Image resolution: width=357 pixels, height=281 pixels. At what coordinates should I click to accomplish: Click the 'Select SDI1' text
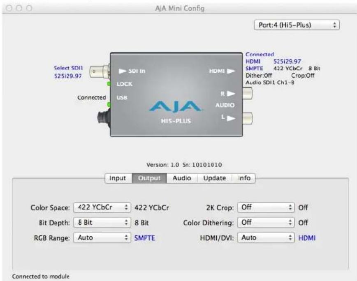pyautogui.click(x=69, y=68)
